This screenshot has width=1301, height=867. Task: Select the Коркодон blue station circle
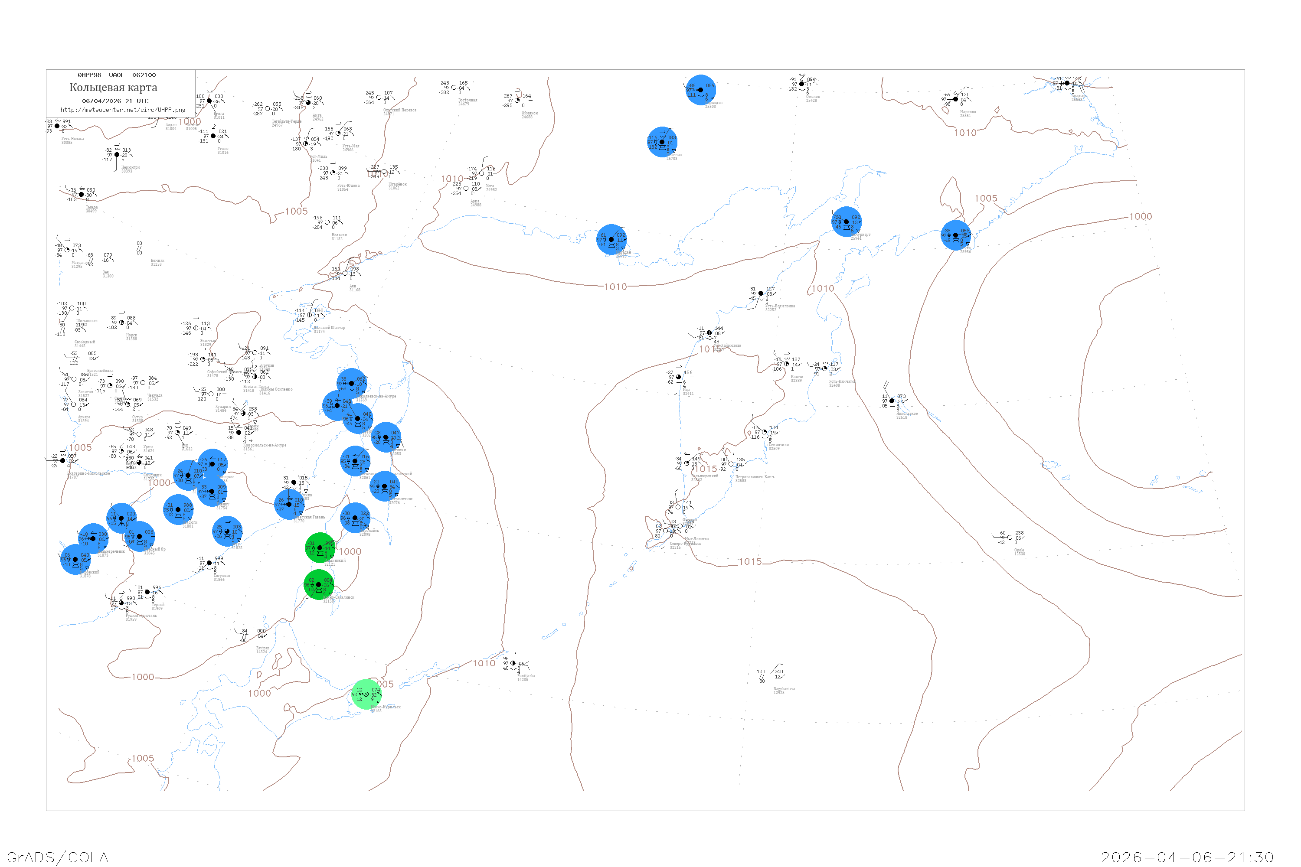coord(701,90)
